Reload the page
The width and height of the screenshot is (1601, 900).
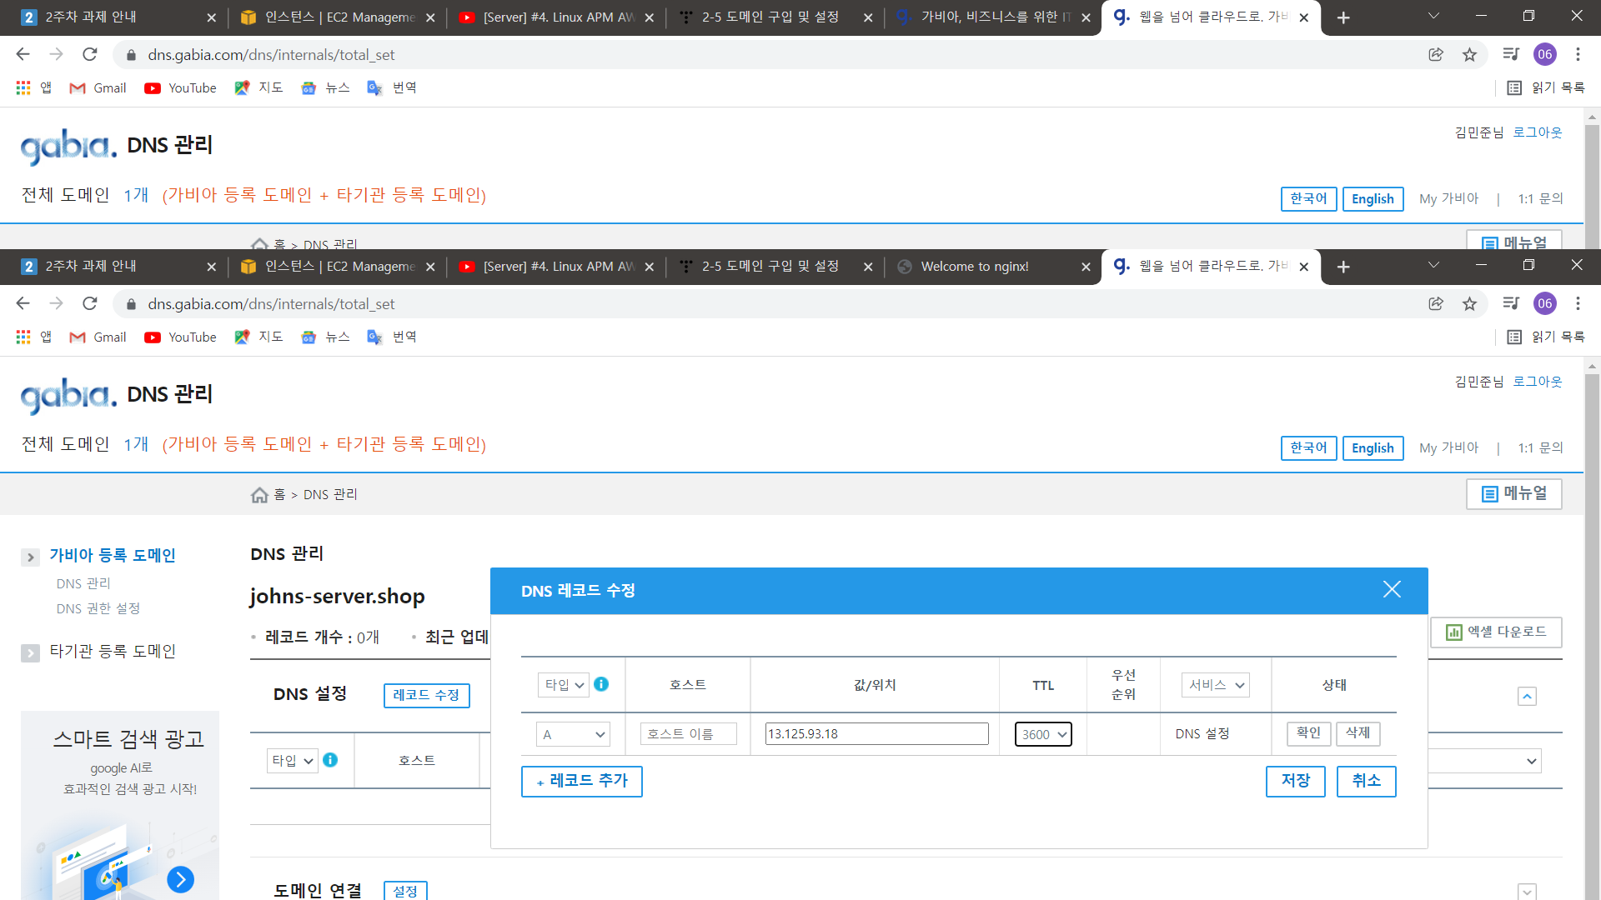[x=90, y=304]
